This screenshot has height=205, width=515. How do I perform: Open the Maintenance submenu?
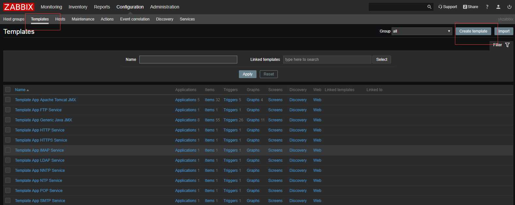(83, 19)
